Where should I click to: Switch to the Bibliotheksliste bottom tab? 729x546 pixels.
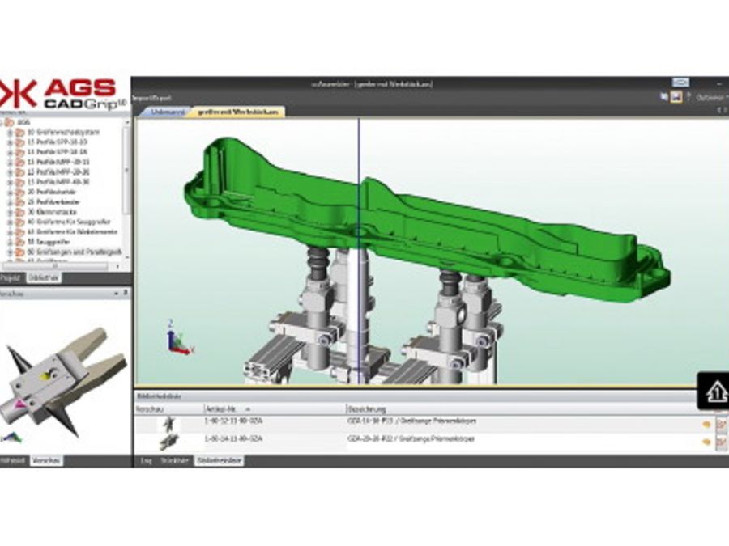click(x=219, y=460)
